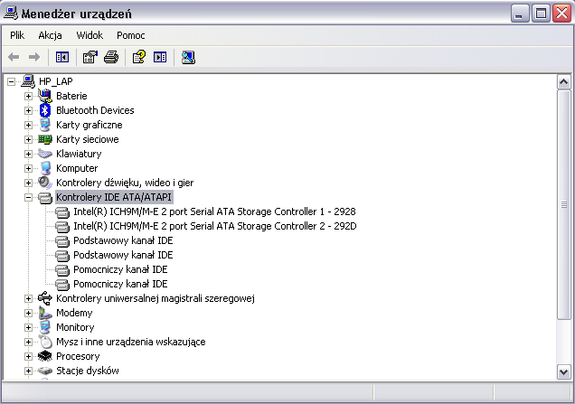Open the Help toolbar icon

(139, 57)
